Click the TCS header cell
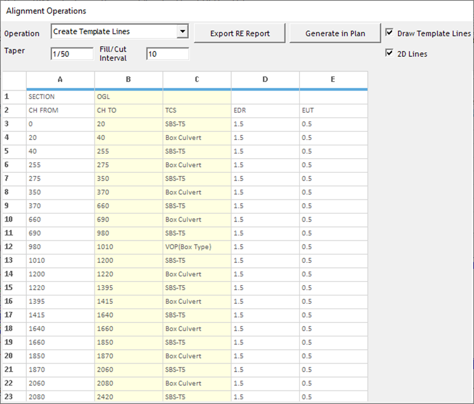 point(197,110)
